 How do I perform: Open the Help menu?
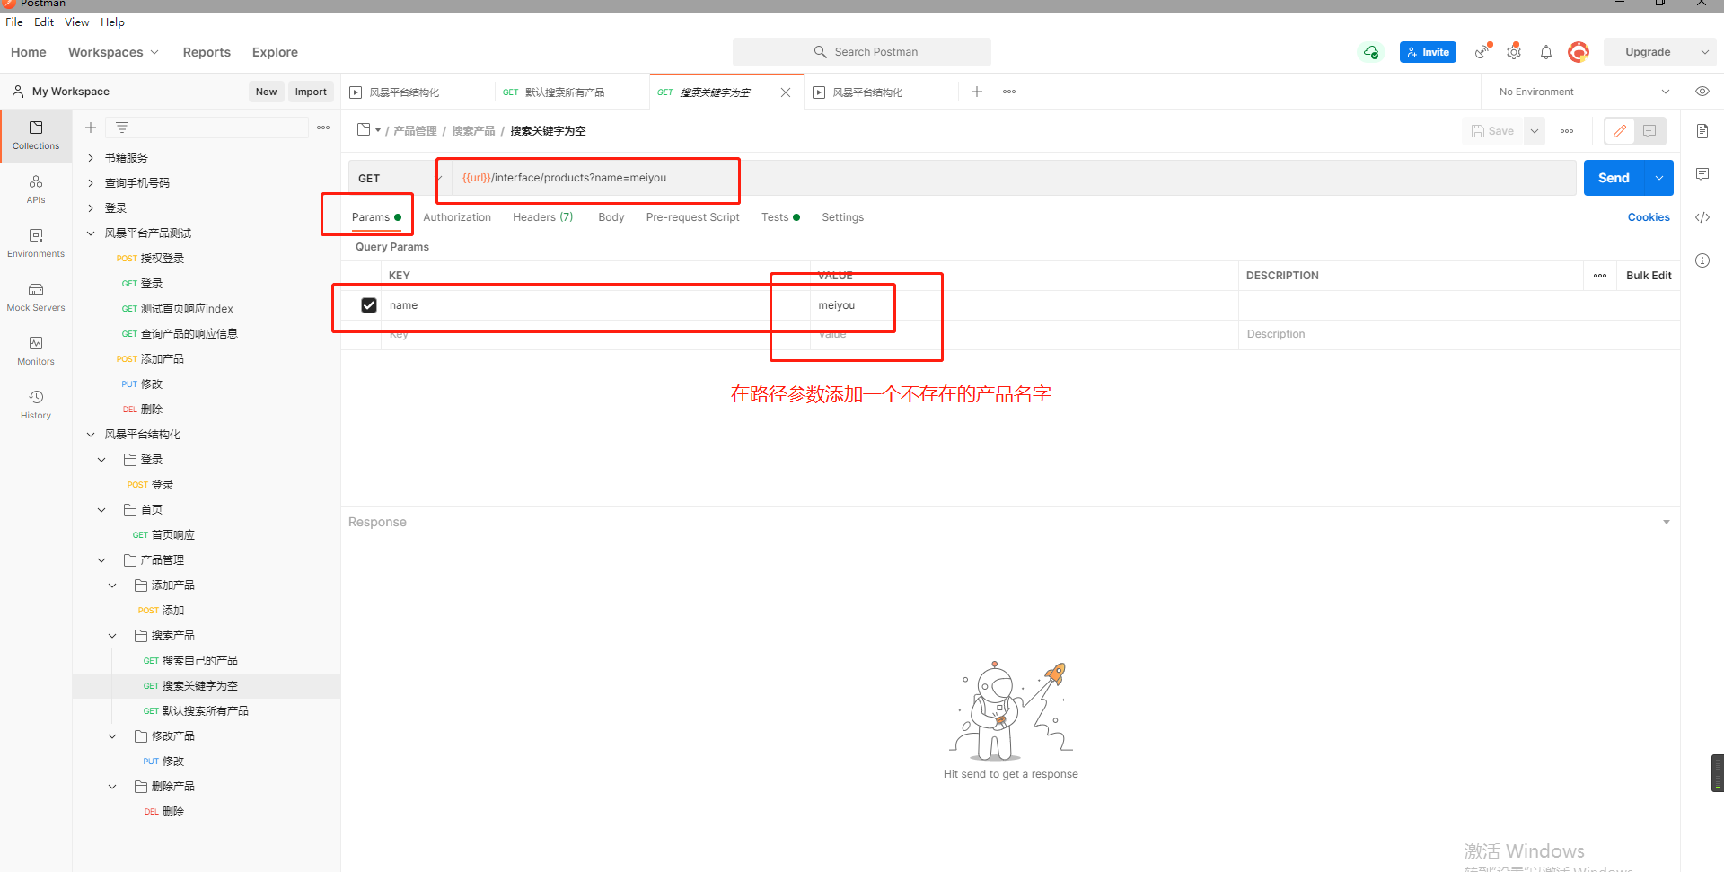[x=112, y=22]
